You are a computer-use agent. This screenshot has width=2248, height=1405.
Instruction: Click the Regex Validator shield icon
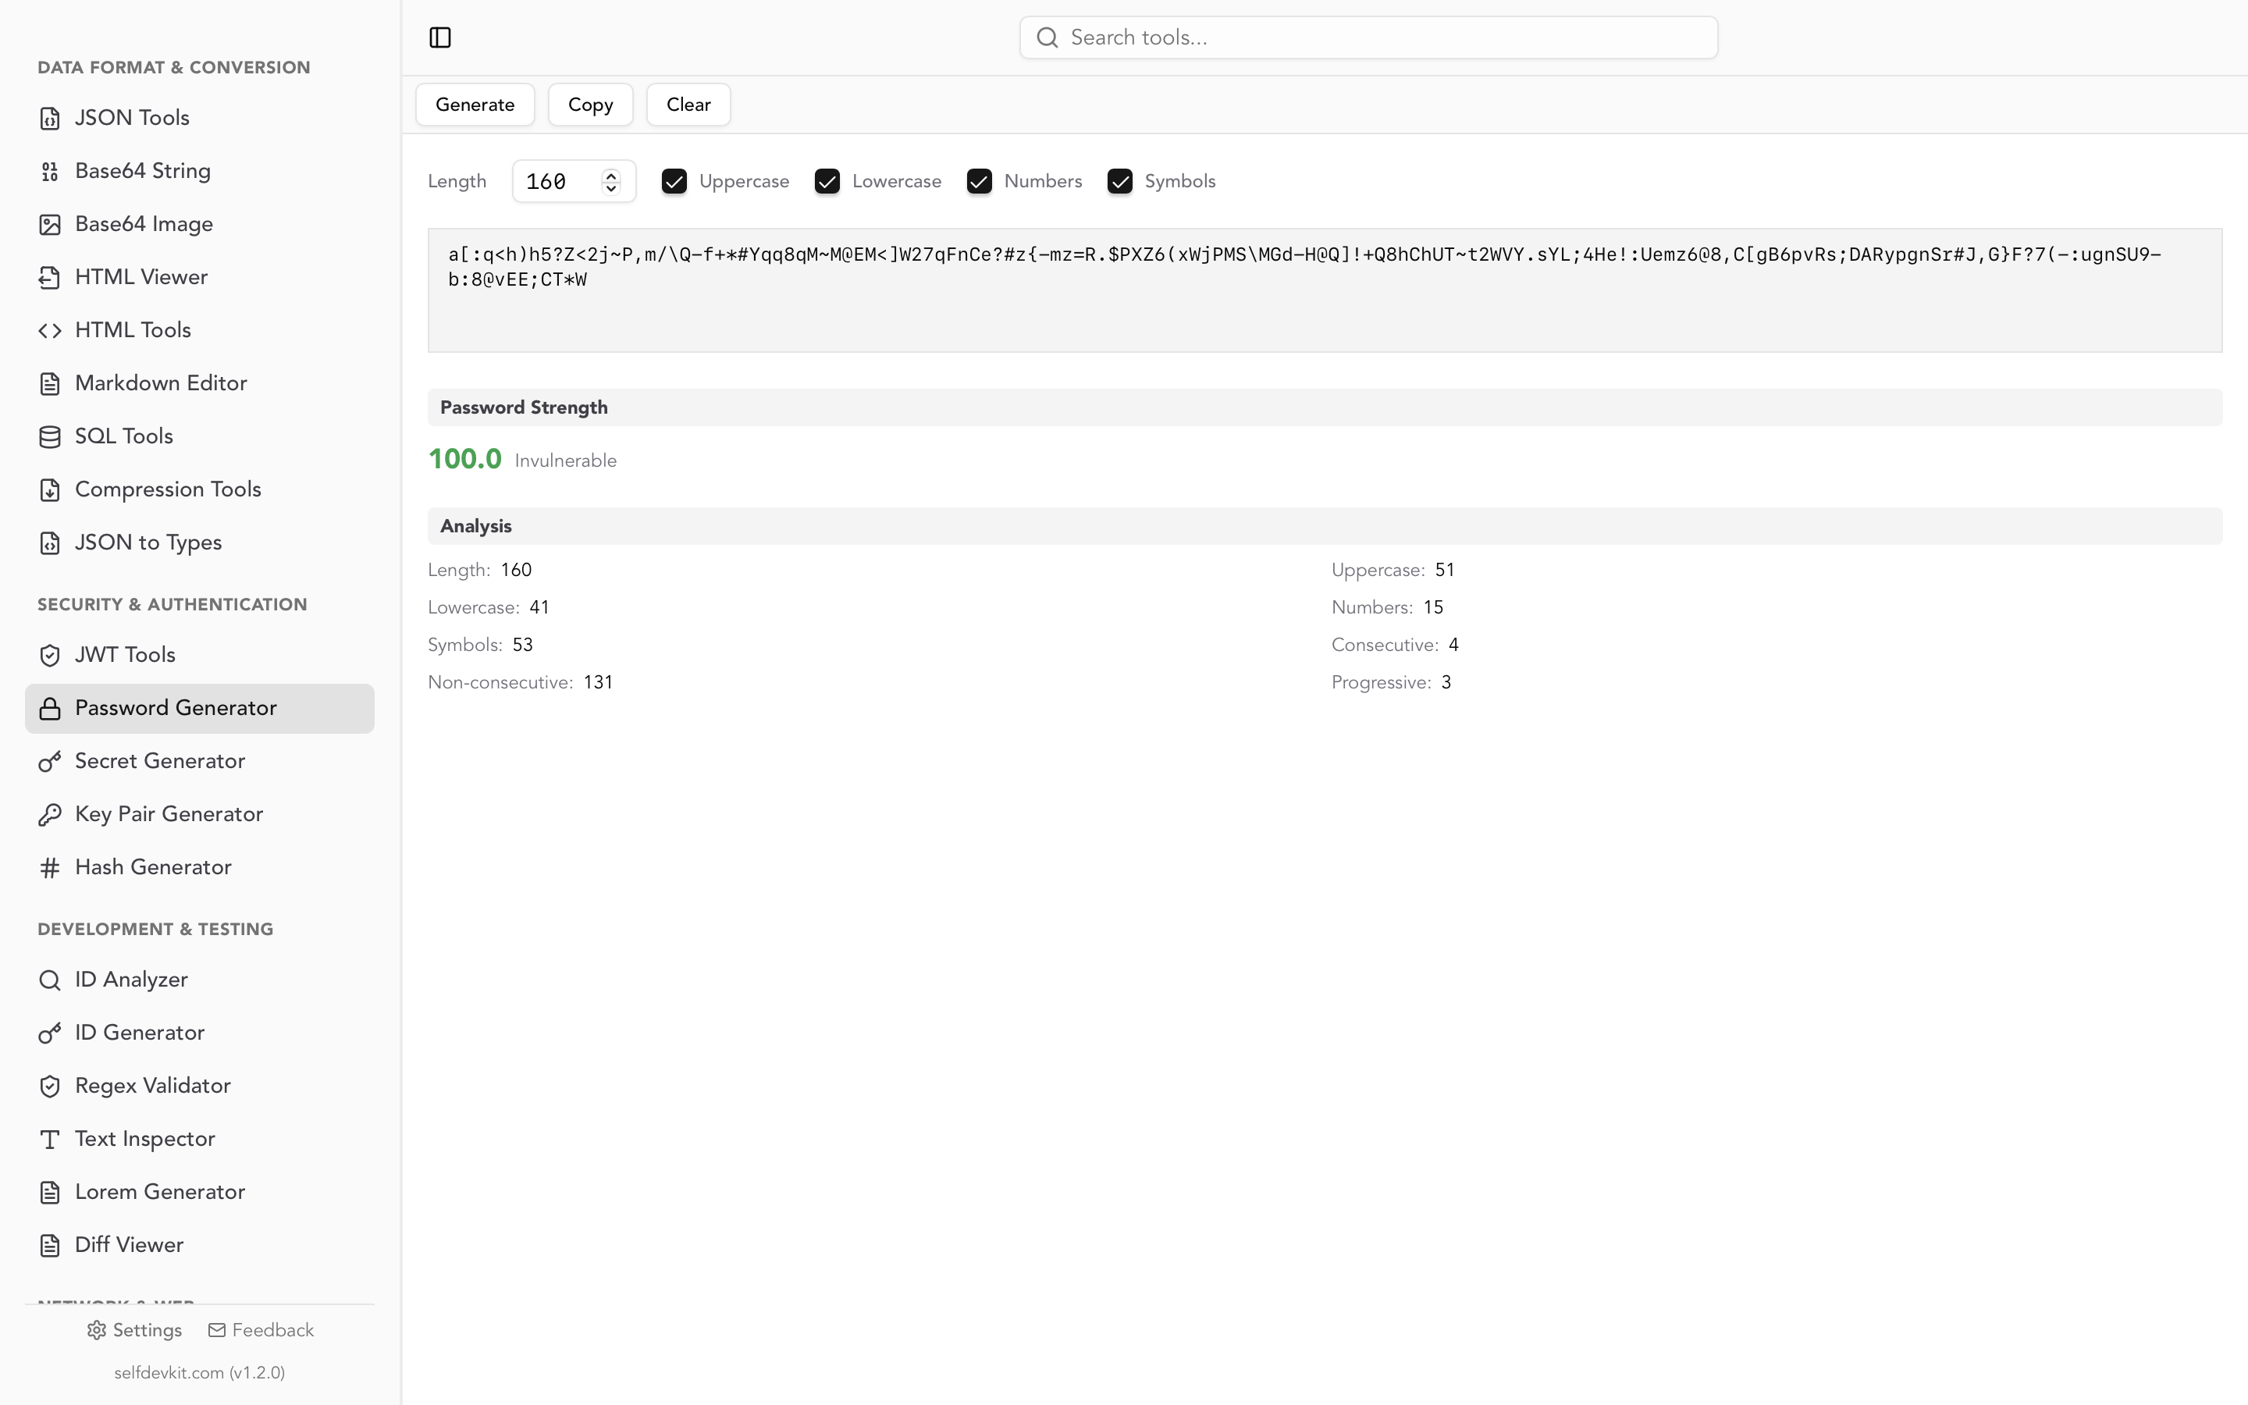pos(50,1085)
